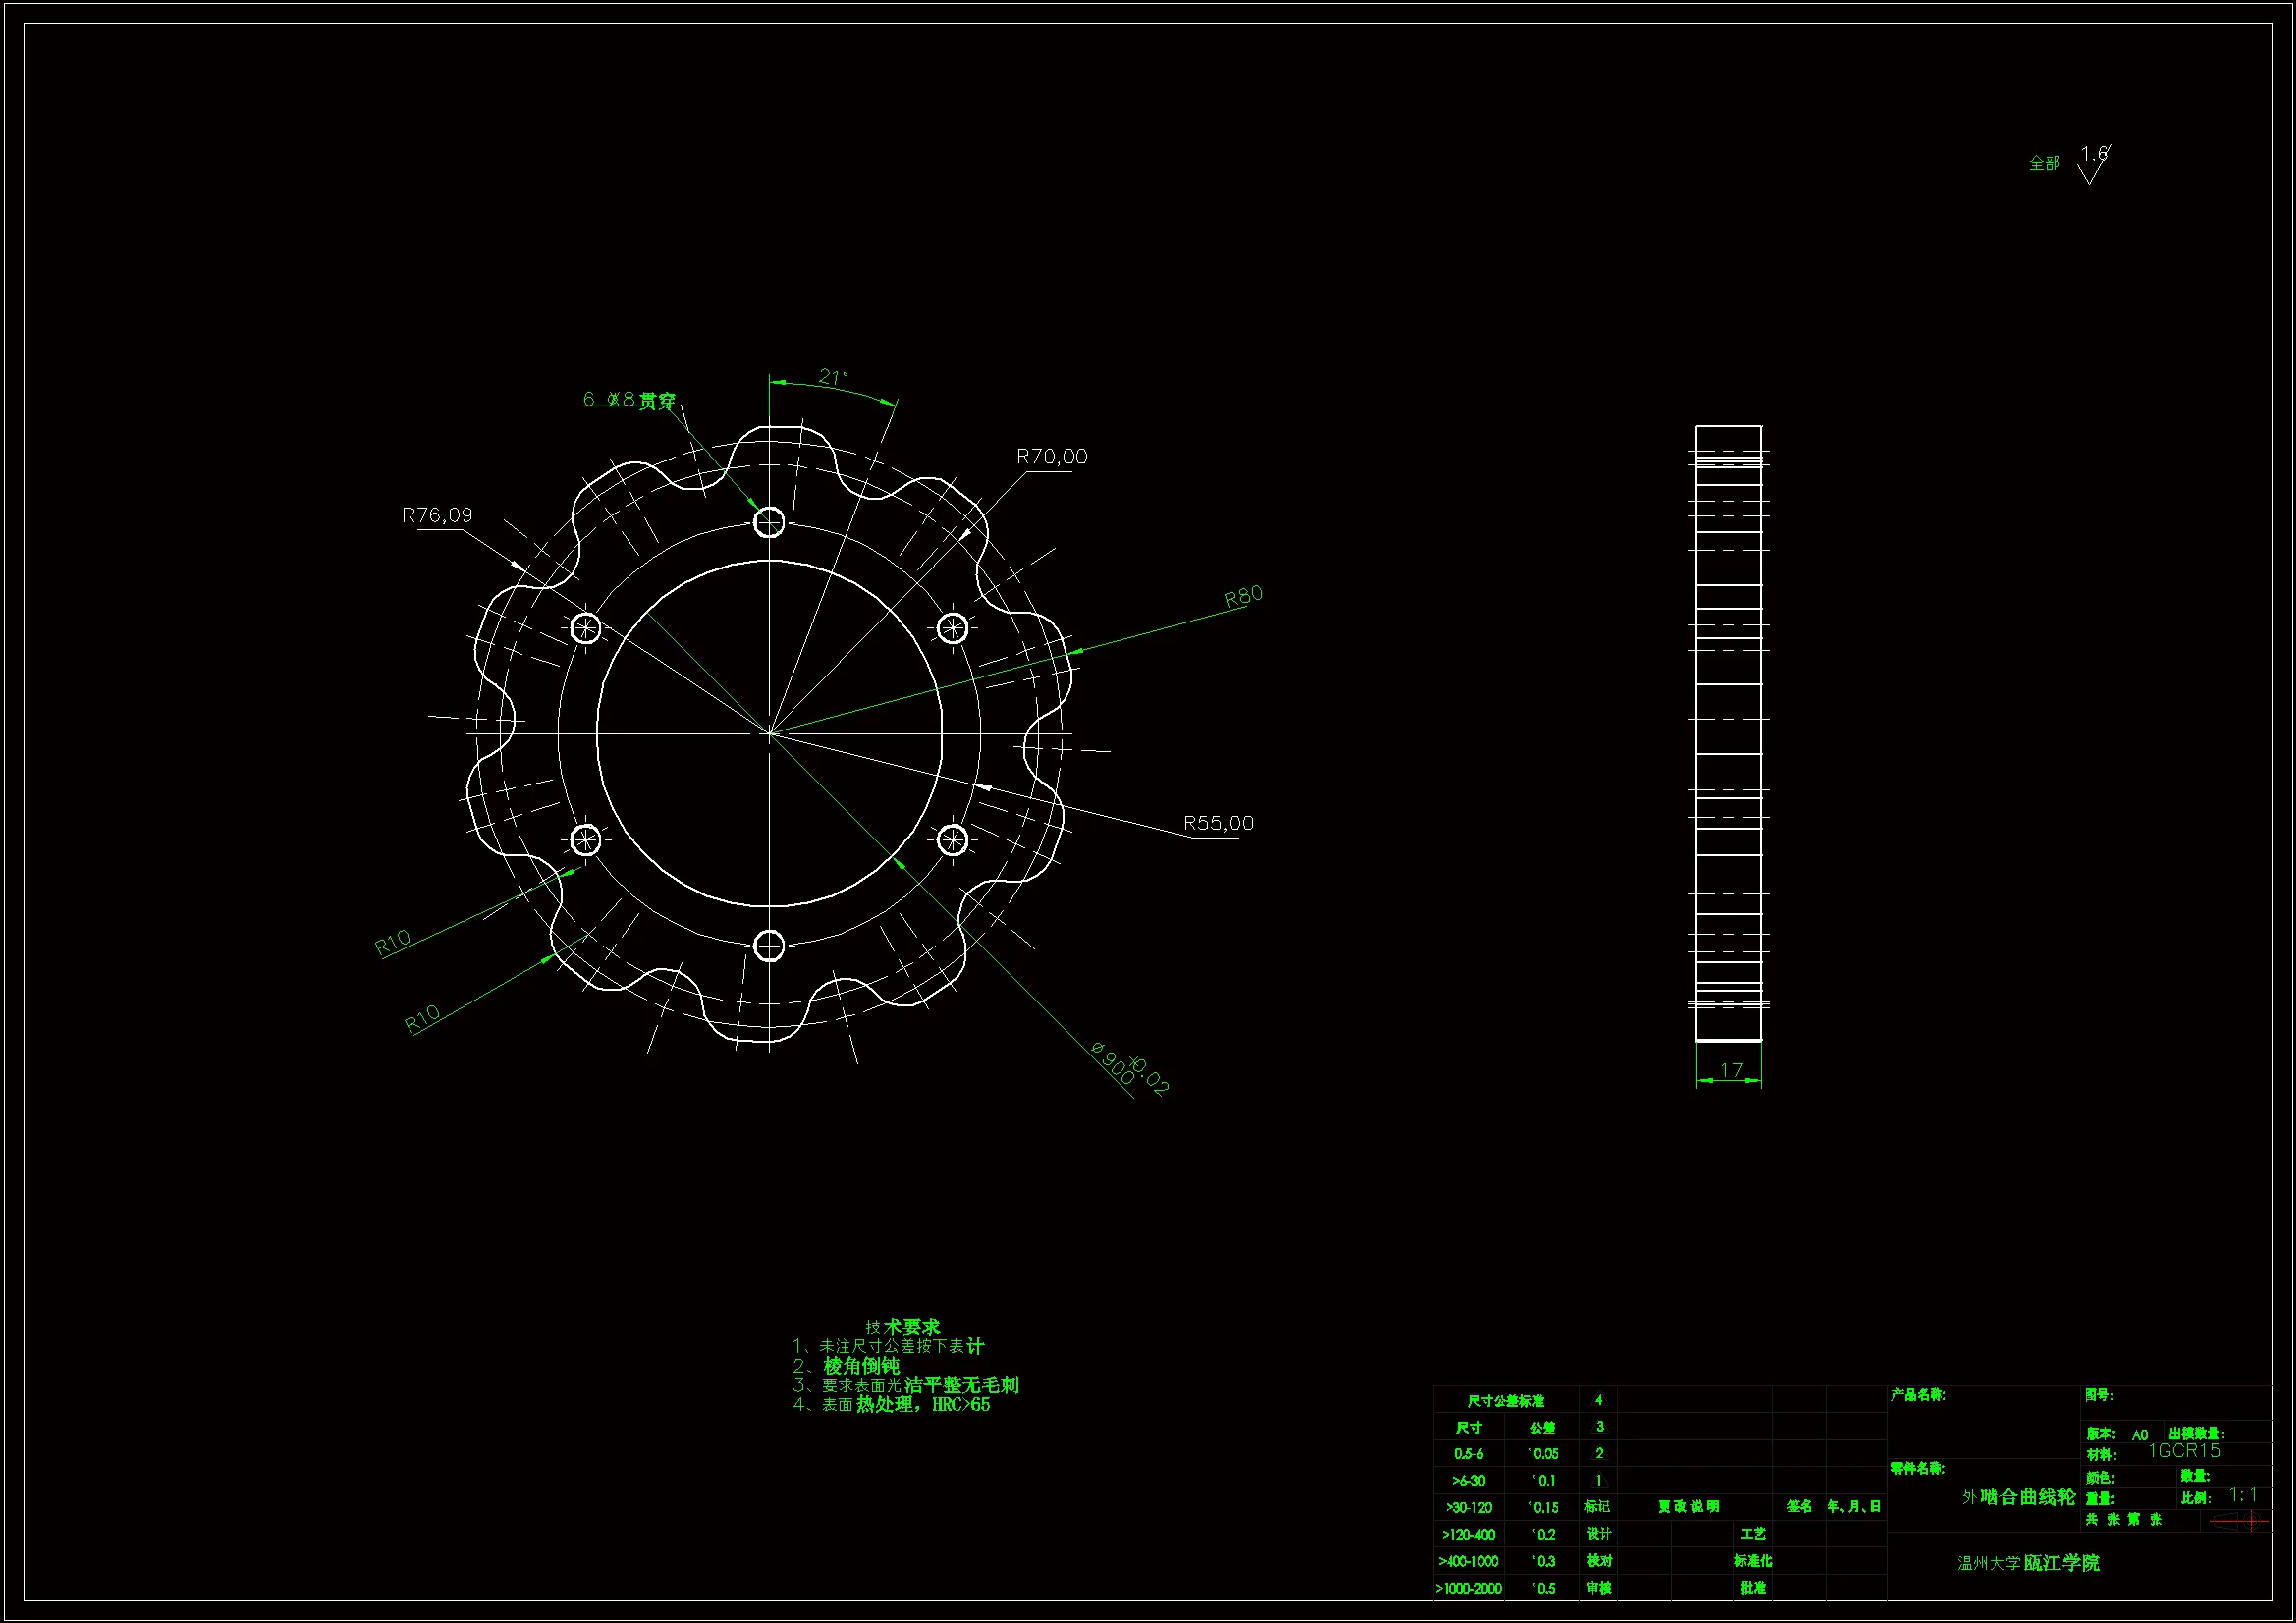Click the R55,00 radius label

(x=1217, y=823)
